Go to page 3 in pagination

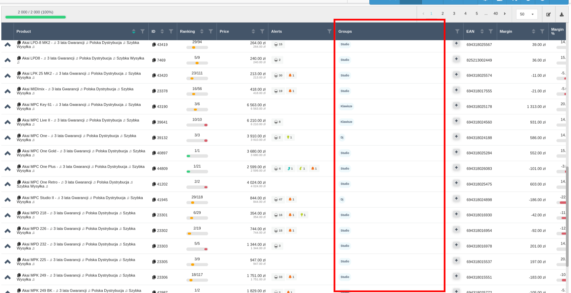point(454,14)
